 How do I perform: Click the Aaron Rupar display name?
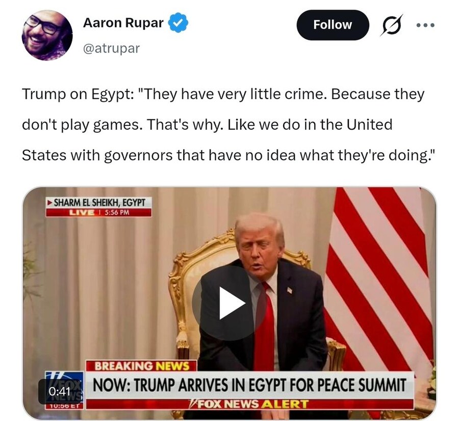point(123,23)
